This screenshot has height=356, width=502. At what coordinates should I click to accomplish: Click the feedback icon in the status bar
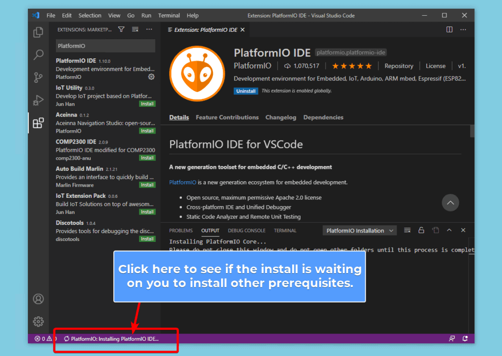coord(452,339)
